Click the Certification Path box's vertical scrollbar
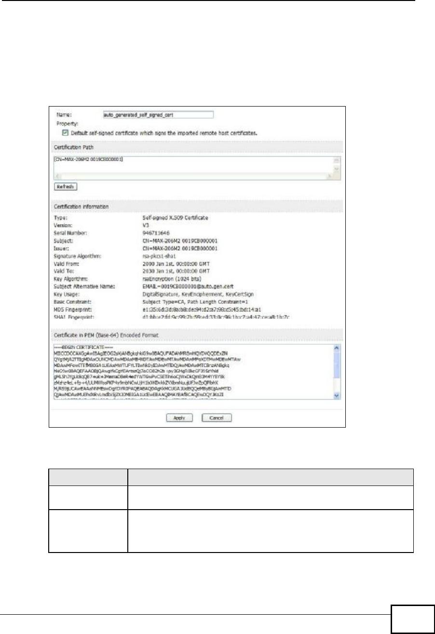The image size is (435, 634). [x=337, y=165]
